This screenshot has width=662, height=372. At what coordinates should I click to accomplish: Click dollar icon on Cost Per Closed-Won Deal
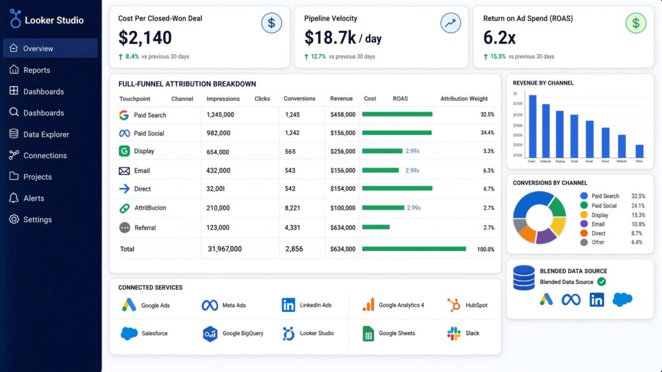click(x=272, y=23)
